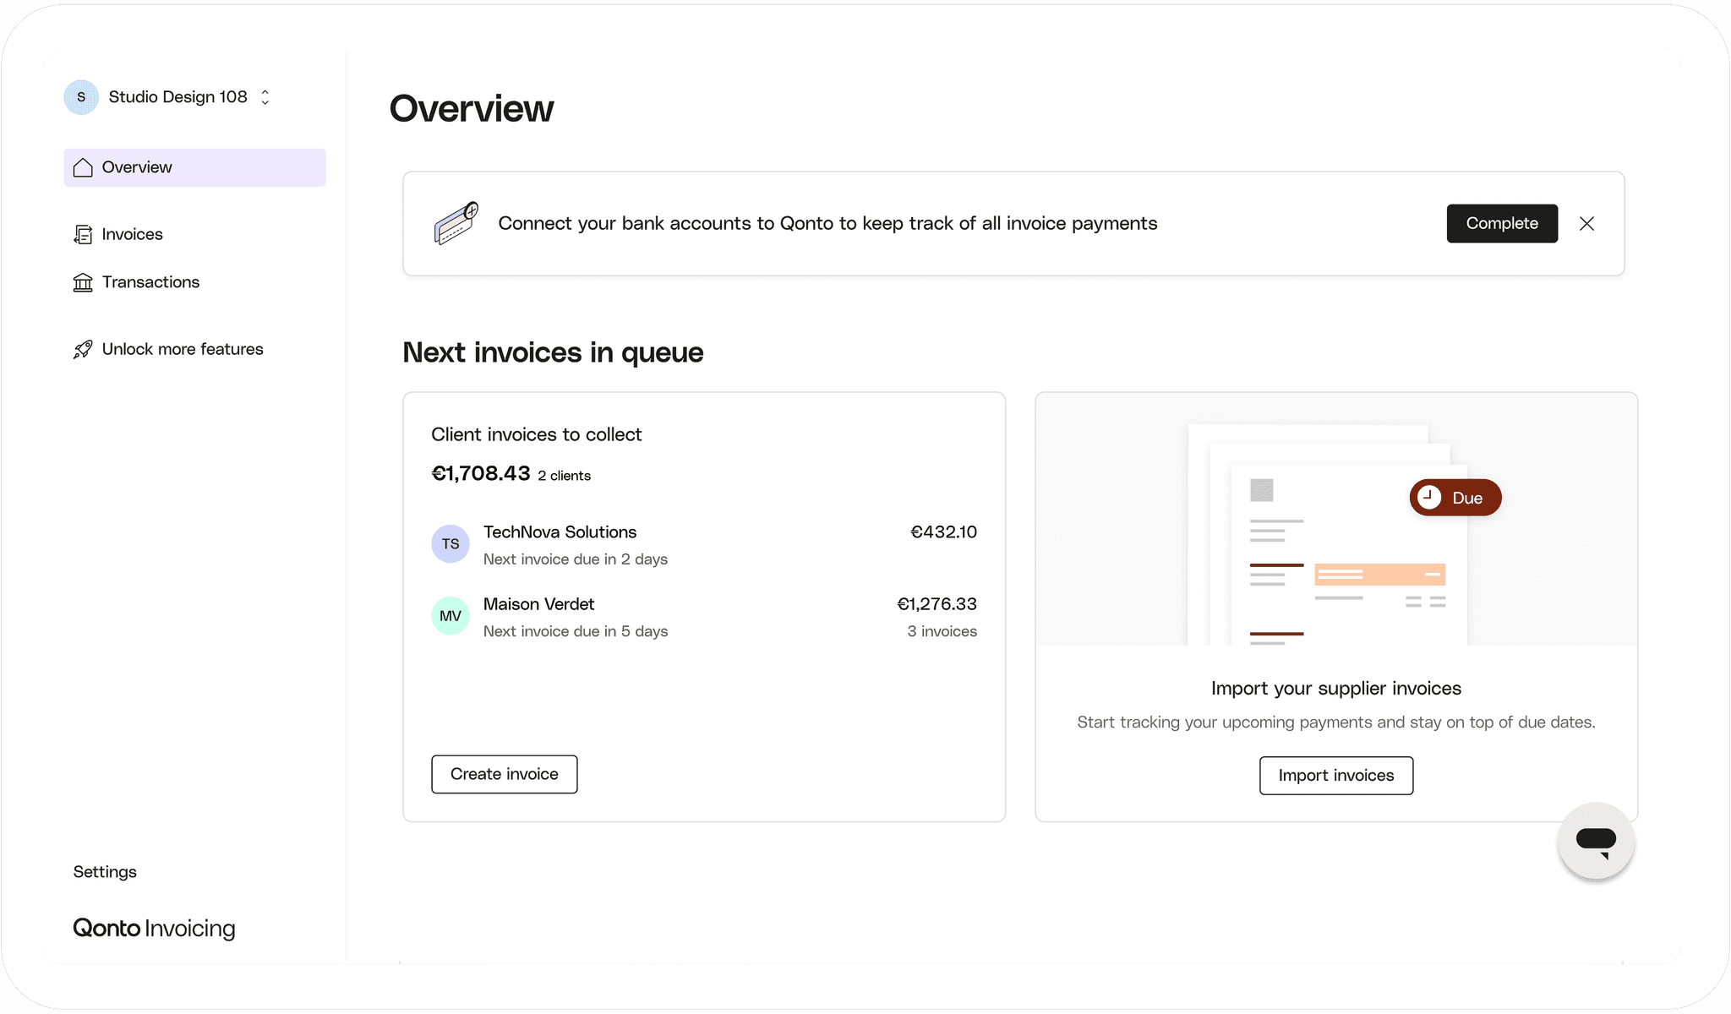This screenshot has height=1014, width=1731.
Task: Click the Due badge on invoice illustration
Action: [1455, 498]
